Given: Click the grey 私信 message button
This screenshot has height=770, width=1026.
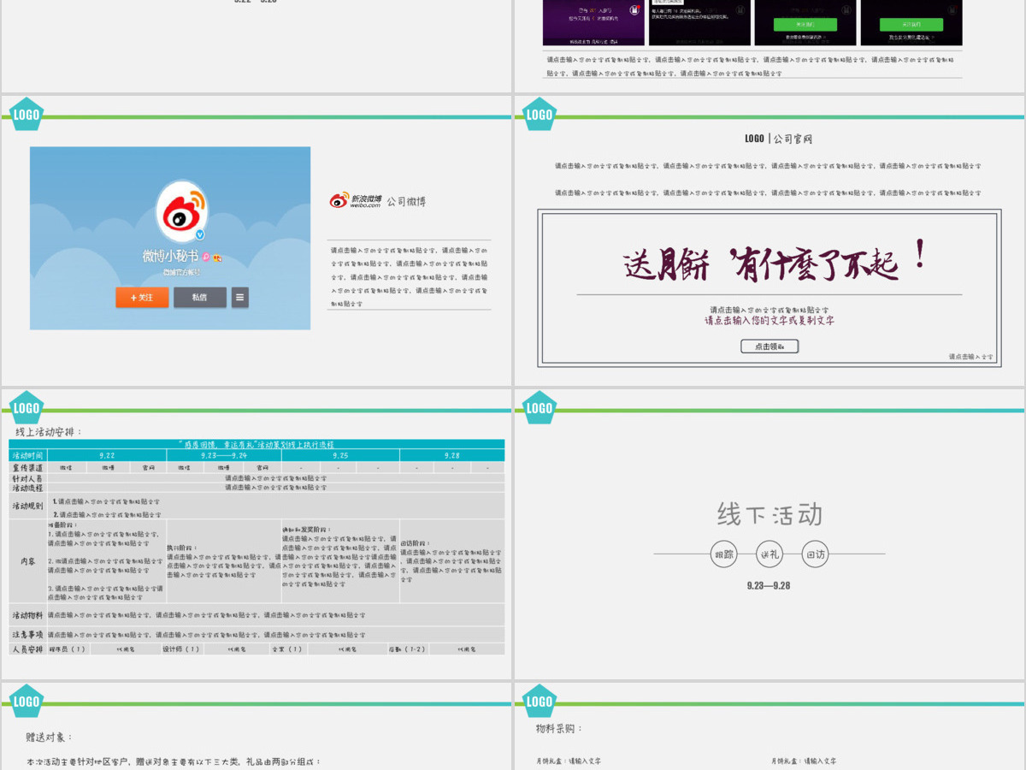Looking at the screenshot, I should 200,298.
